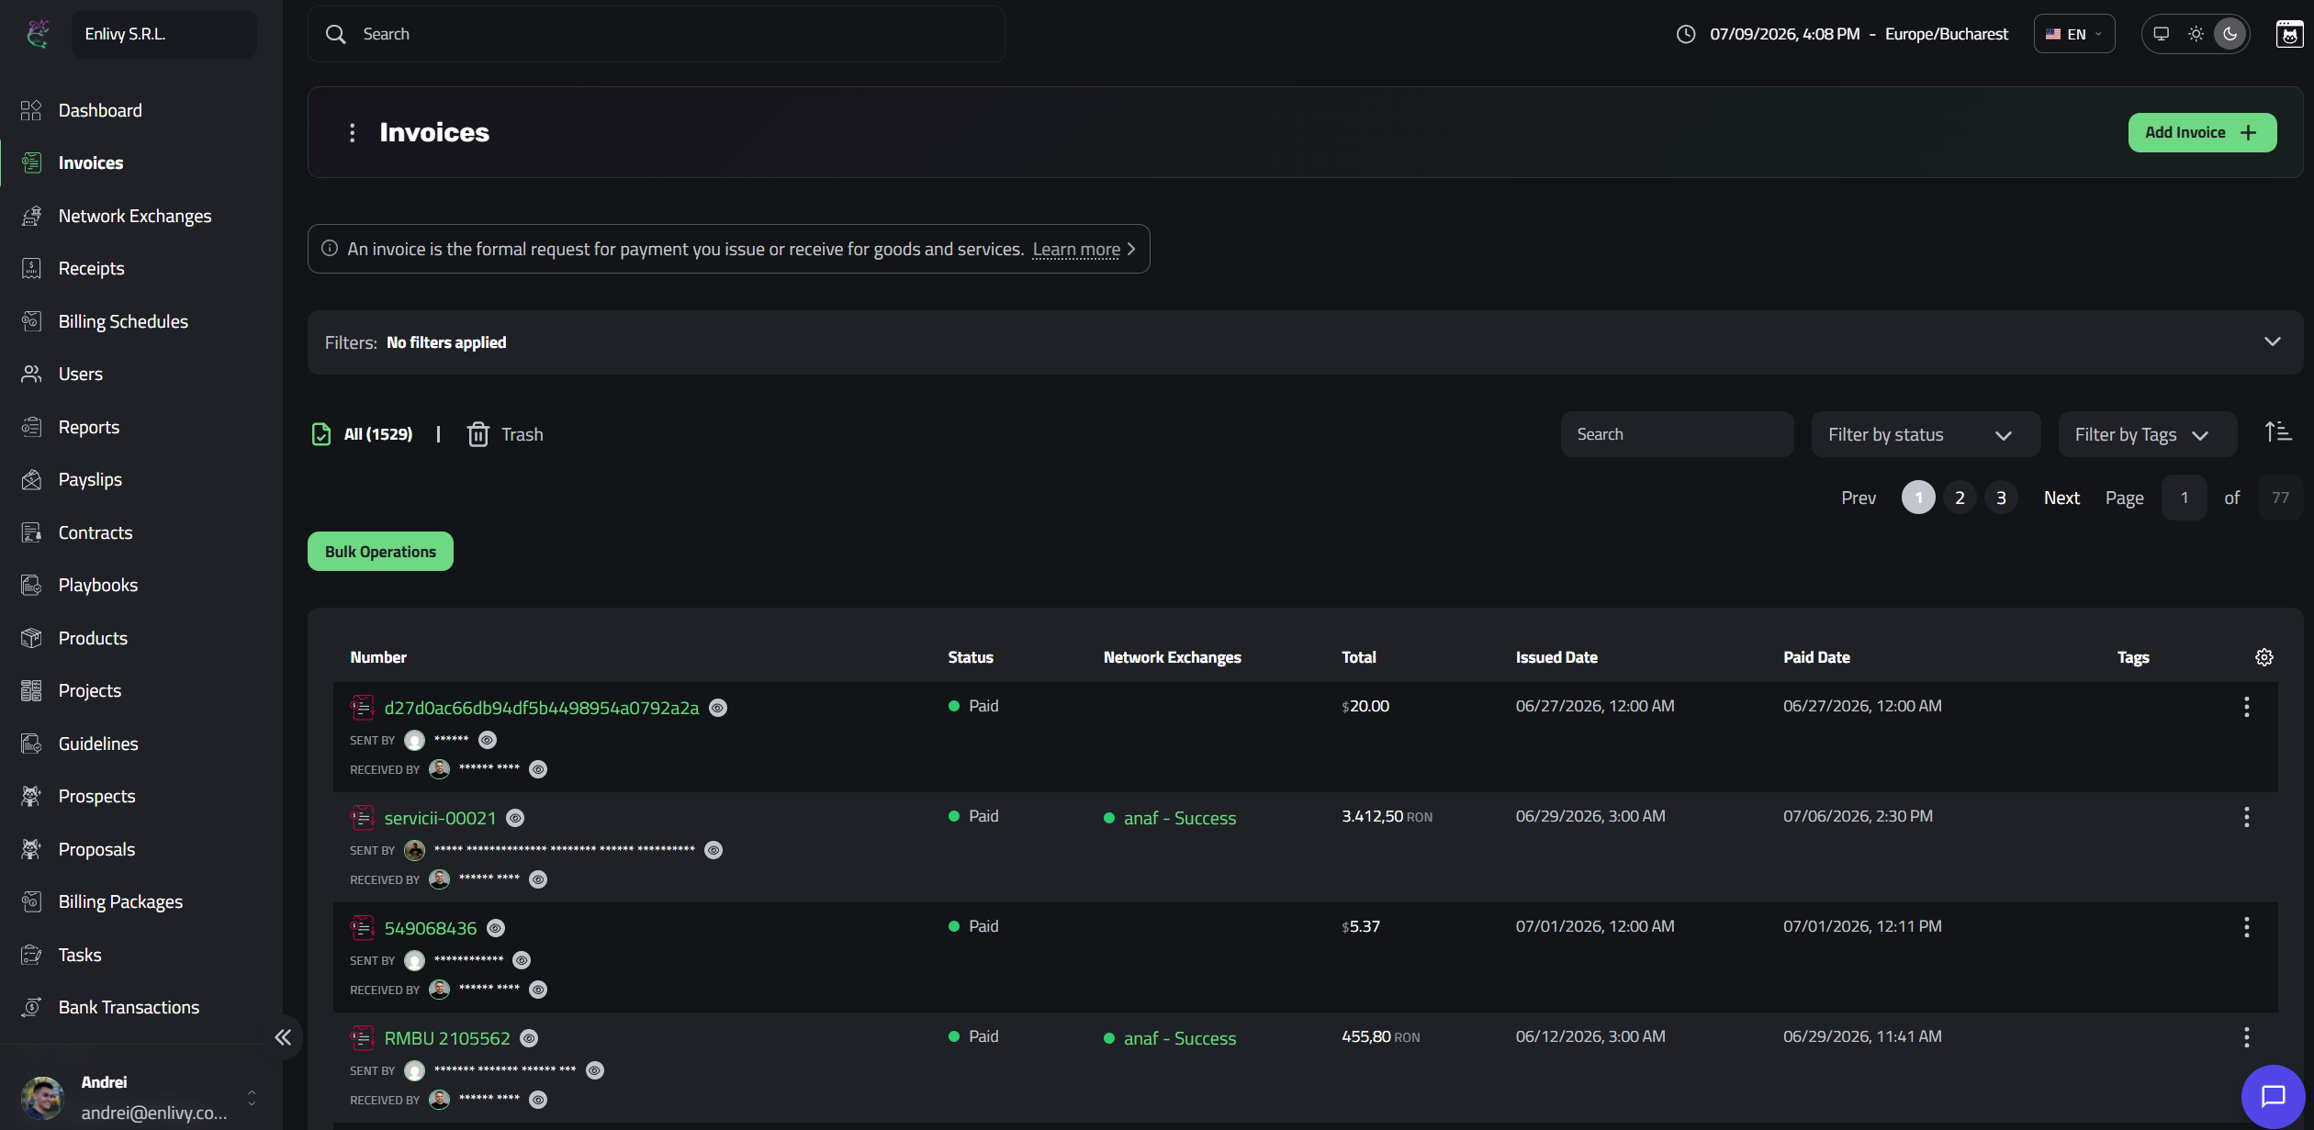Click the cat-face icon top right
2314x1130 pixels.
tap(2289, 34)
